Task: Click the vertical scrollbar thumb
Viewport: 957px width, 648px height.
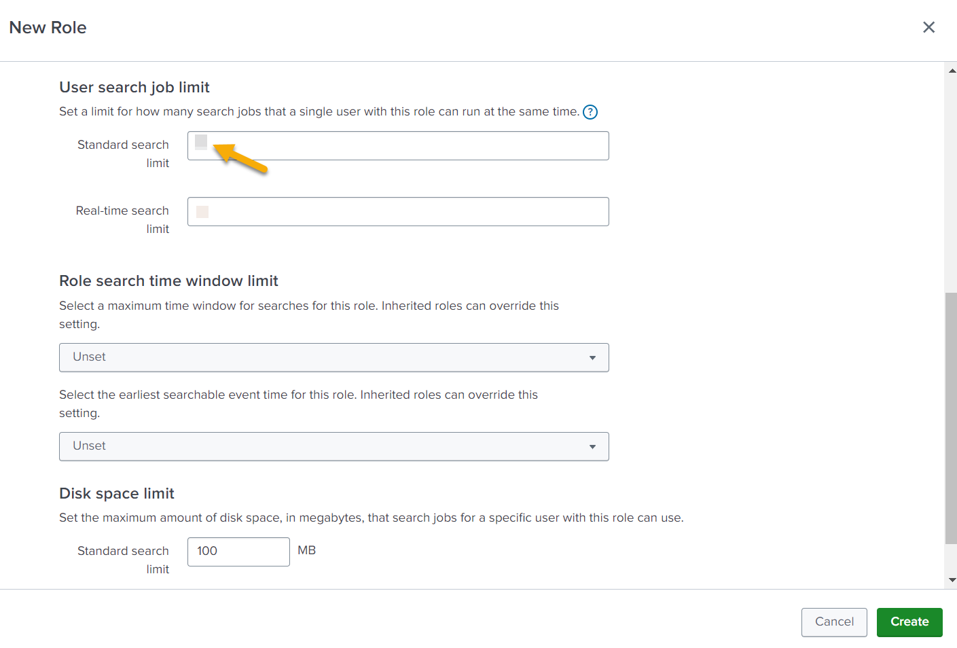Action: point(951,418)
